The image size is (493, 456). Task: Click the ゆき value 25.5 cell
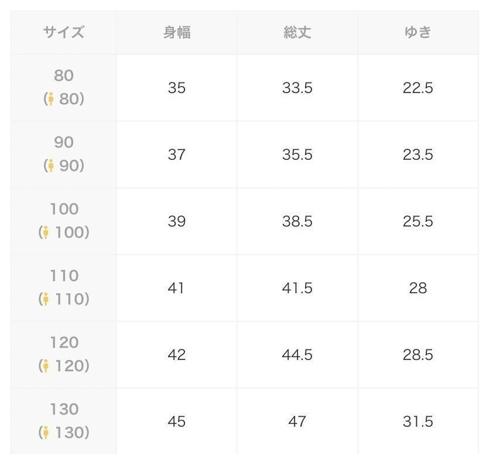click(x=418, y=221)
